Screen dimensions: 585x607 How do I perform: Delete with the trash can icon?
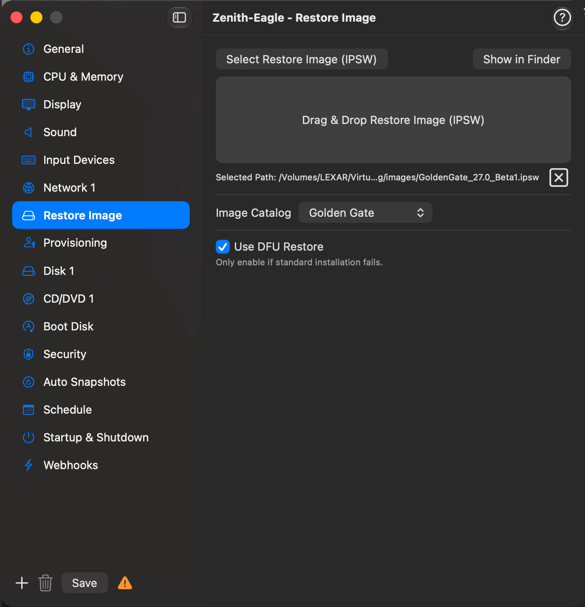(x=45, y=583)
